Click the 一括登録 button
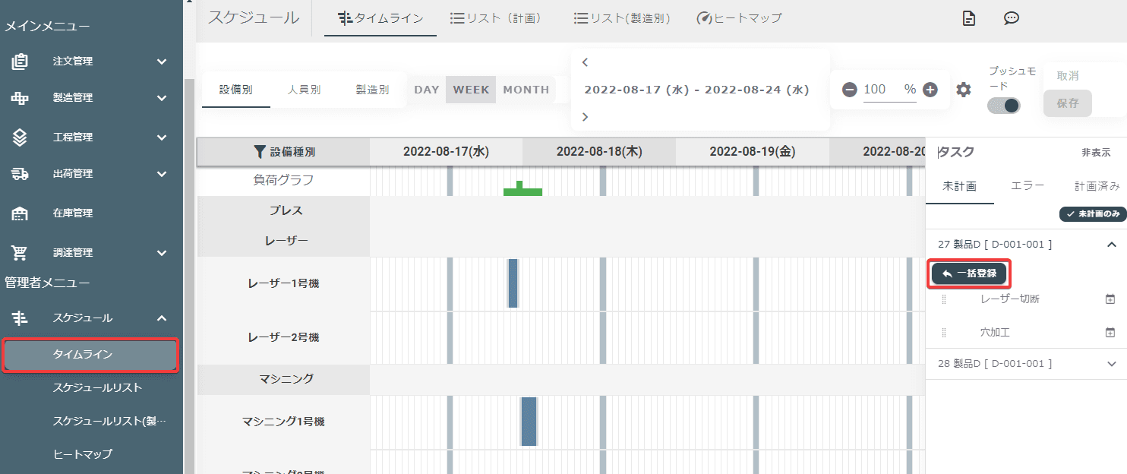Screen dimensions: 1127x474 click(x=970, y=273)
